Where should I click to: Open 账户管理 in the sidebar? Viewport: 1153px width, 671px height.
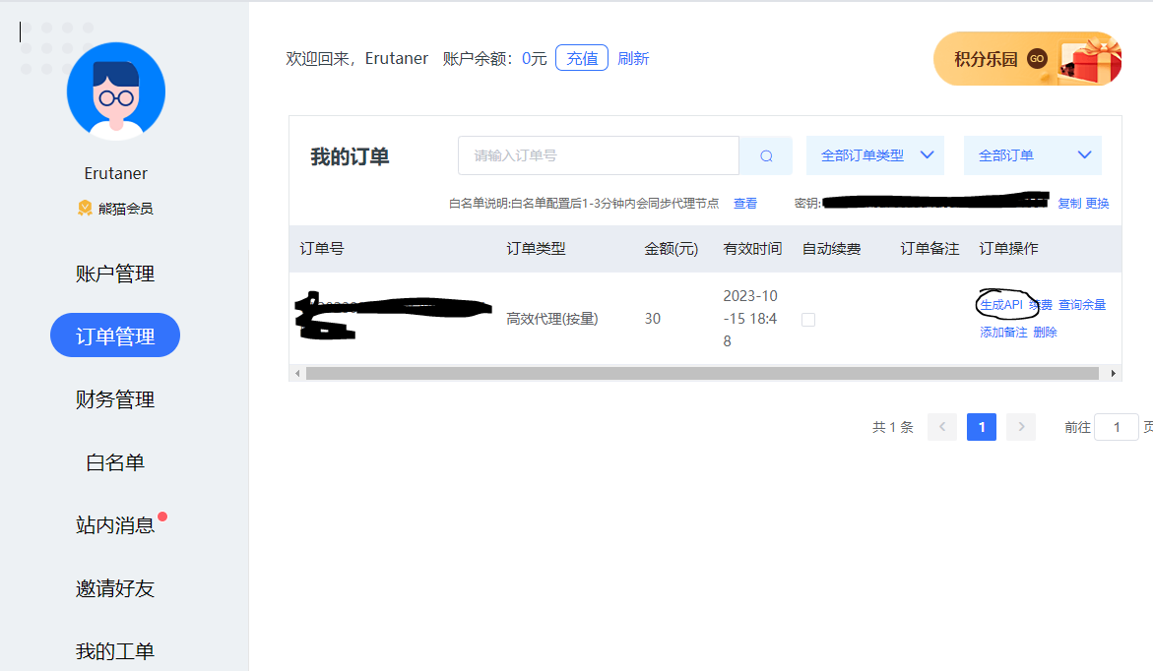coord(115,274)
